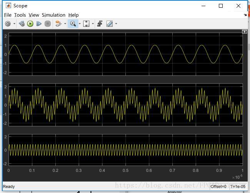
Task: Click inside the top sine wave plot
Action: tap(126, 54)
